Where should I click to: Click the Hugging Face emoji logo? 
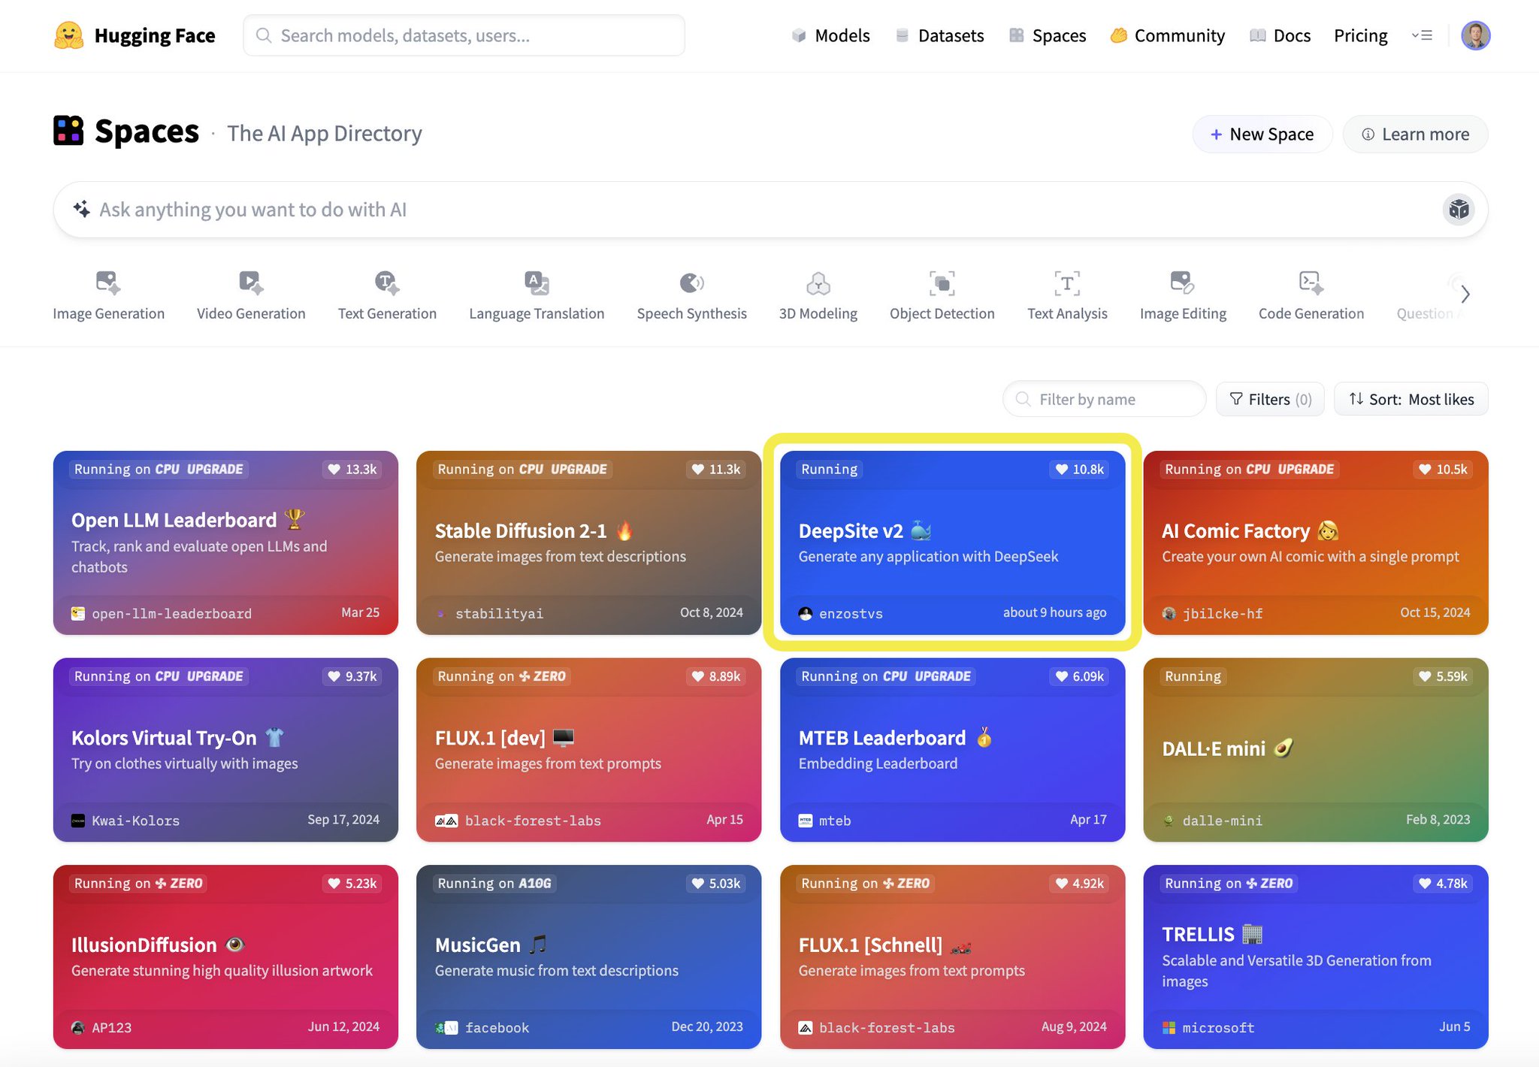pyautogui.click(x=68, y=35)
